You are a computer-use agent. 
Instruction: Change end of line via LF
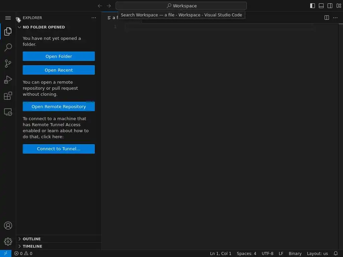coord(281,254)
